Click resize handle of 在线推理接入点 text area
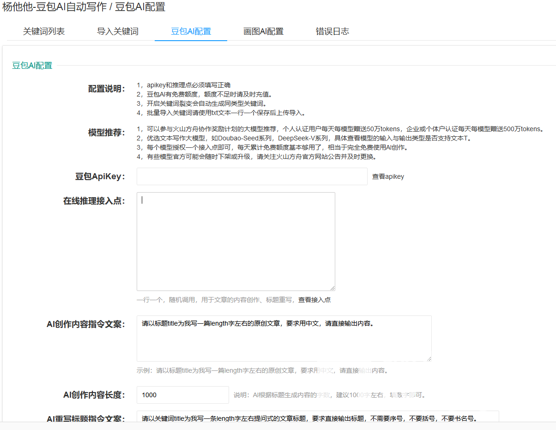Viewport: 556px width, 430px height. point(332,288)
